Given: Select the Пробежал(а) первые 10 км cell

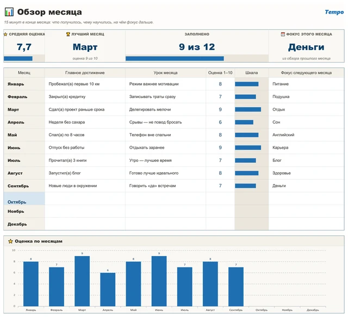Looking at the screenshot, I should pos(85,84).
